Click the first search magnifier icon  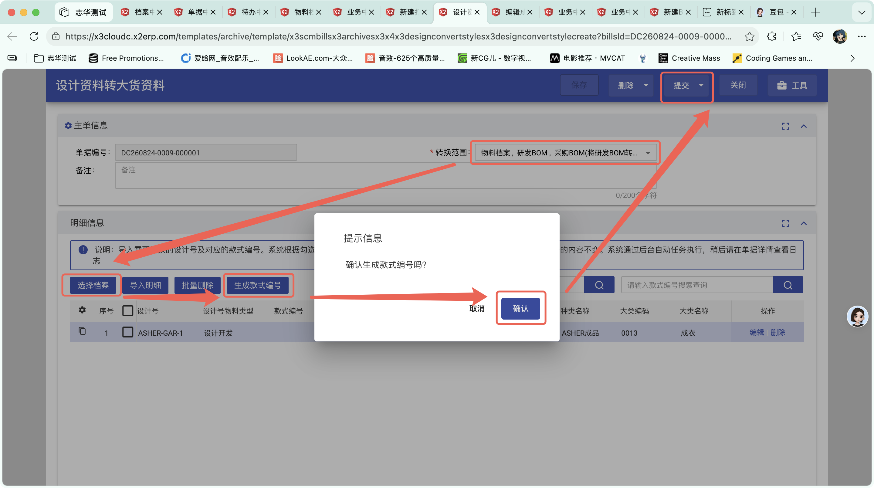599,285
